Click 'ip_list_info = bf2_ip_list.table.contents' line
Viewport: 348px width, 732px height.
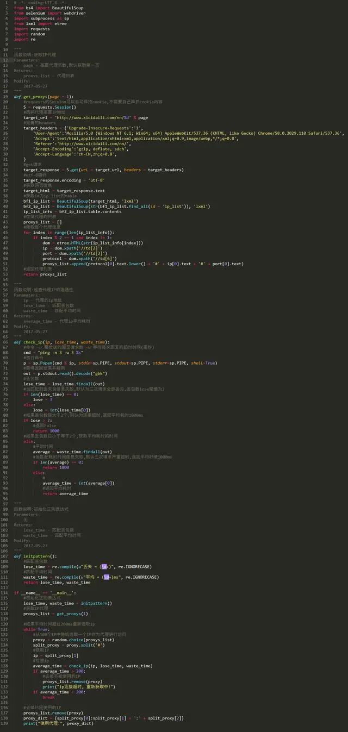pyautogui.click(x=72, y=211)
